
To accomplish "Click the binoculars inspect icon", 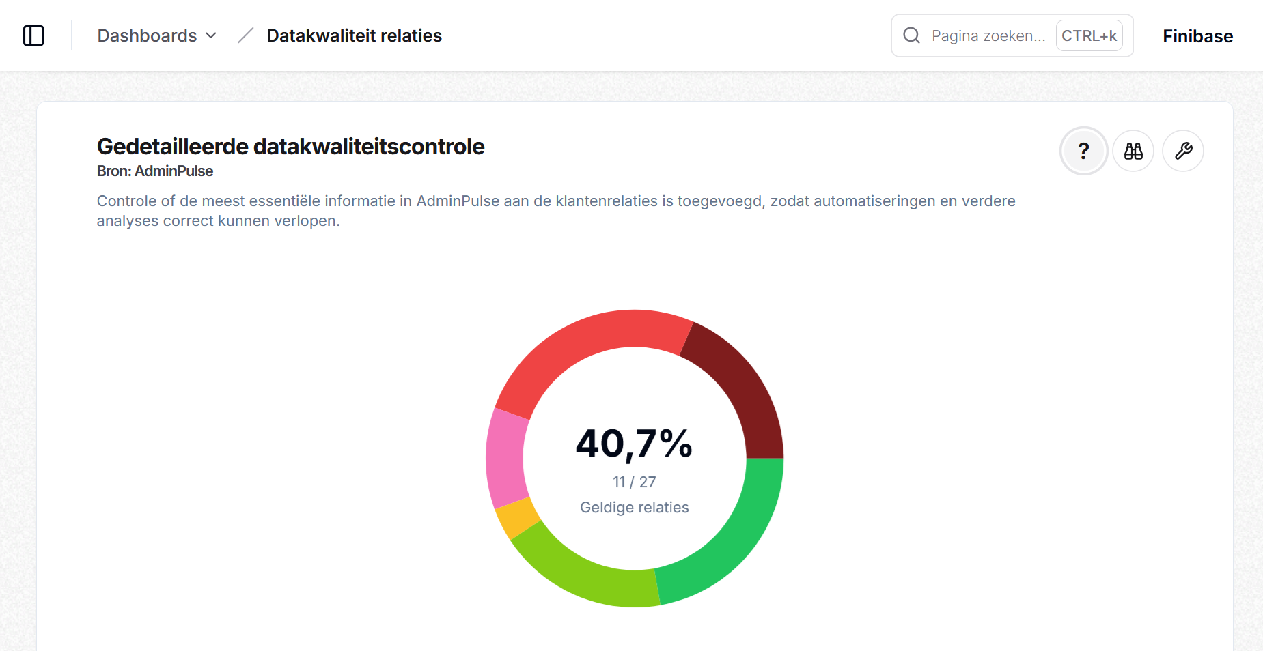I will (x=1133, y=151).
